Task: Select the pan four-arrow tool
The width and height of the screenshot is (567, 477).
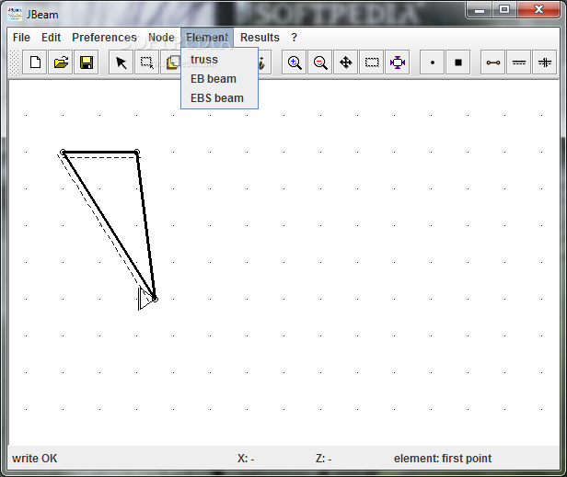Action: pyautogui.click(x=346, y=62)
